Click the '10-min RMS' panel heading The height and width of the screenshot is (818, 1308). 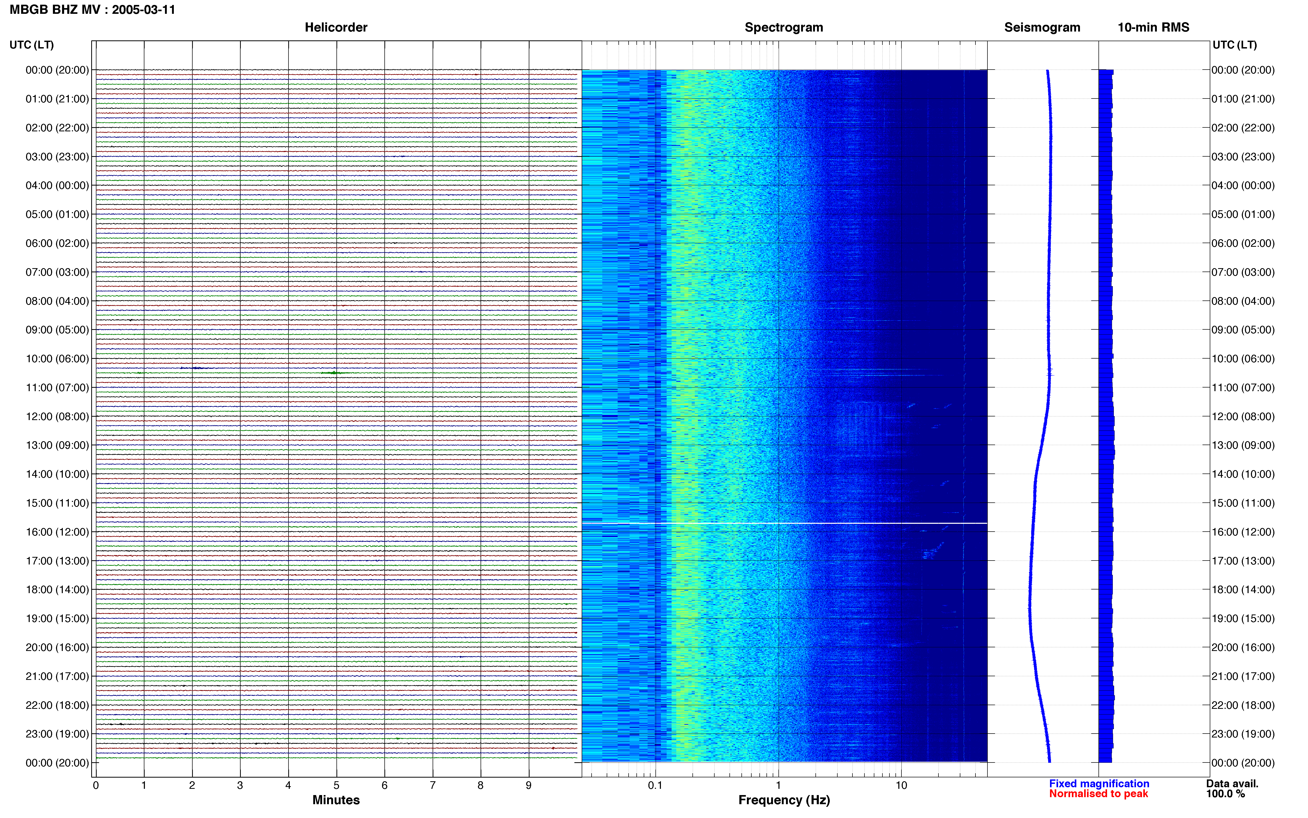1153,28
